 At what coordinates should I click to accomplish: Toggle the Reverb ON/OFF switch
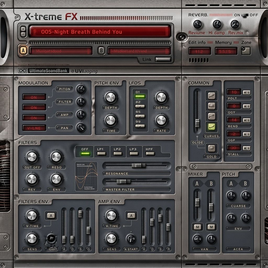[x=245, y=15]
